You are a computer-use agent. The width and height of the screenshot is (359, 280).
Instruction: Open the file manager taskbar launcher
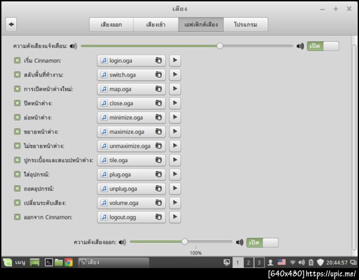pos(59,263)
